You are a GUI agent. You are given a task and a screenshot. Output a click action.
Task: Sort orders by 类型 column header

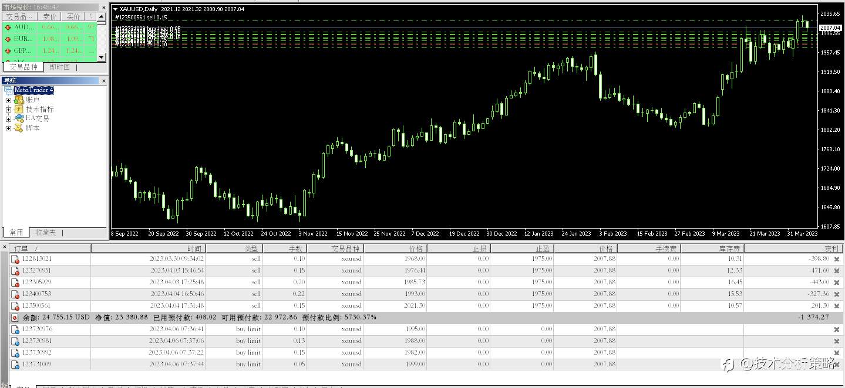click(234, 249)
